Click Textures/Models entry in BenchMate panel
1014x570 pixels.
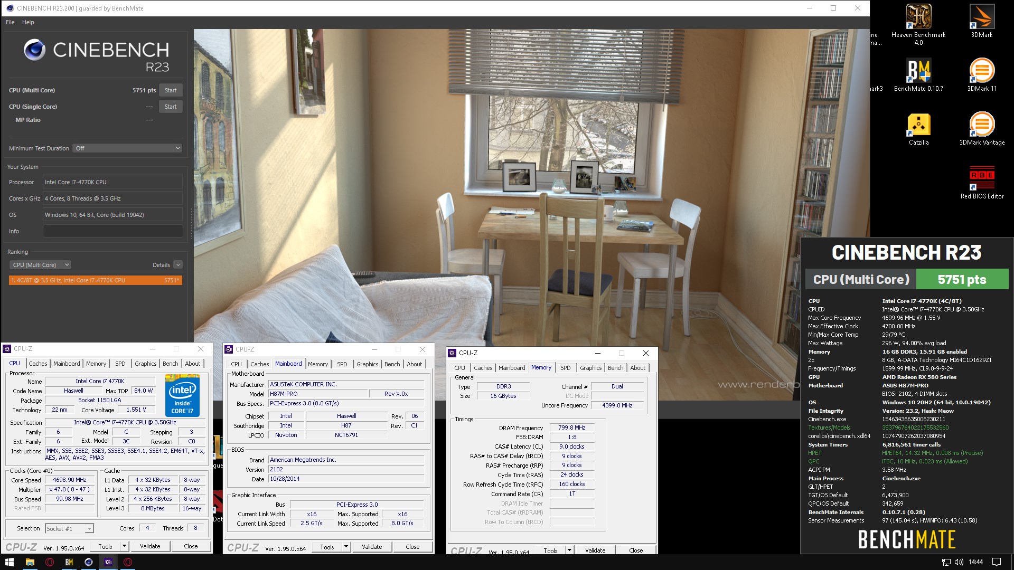point(878,427)
